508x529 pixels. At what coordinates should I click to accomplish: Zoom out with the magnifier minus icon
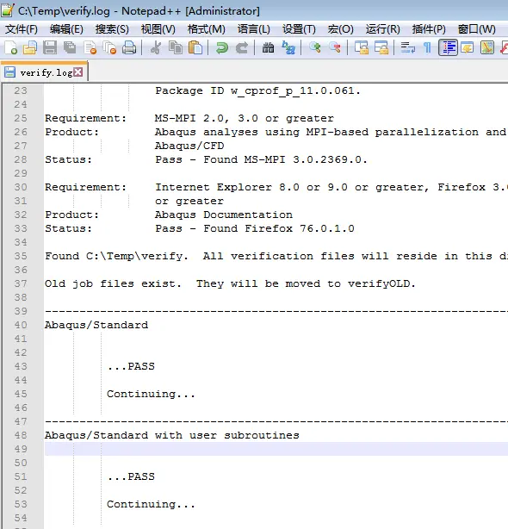334,48
